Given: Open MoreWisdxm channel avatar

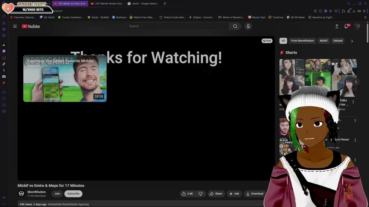Looking at the screenshot, I should click(21, 193).
